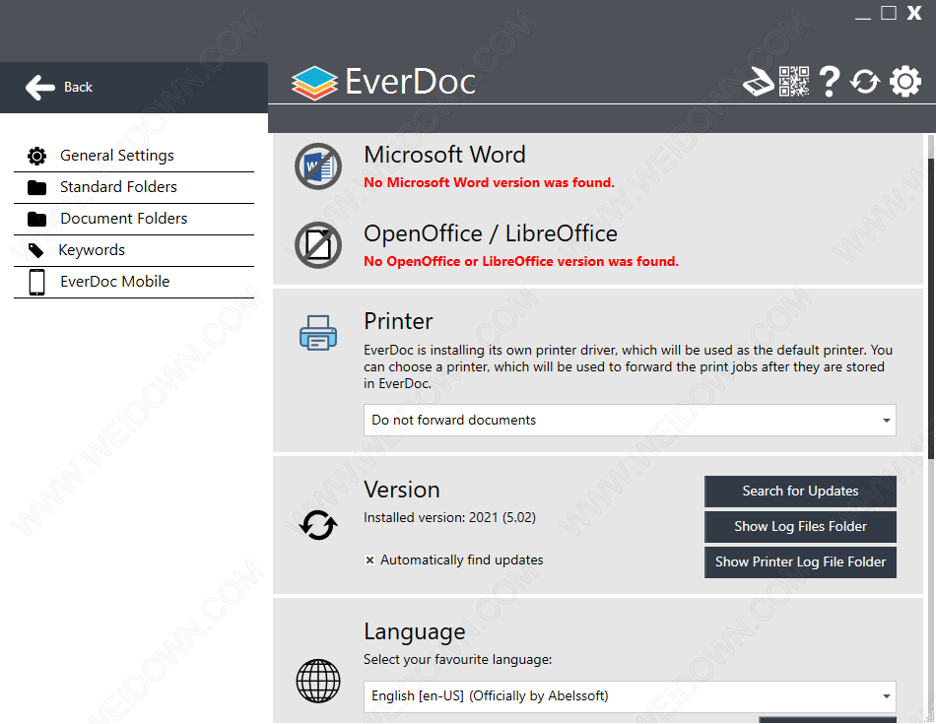Click the General Settings gear icon

(x=37, y=157)
